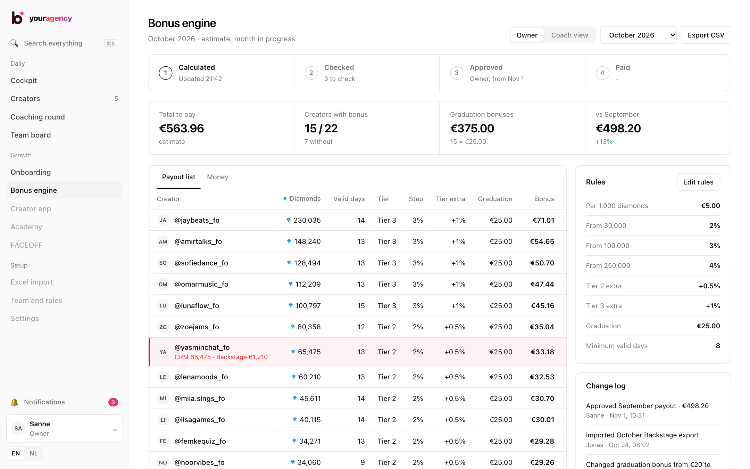Click the OM avatar of @omarmusic_fo

[163, 284]
